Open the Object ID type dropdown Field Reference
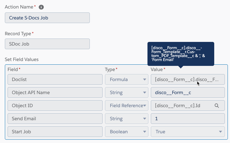The image size is (230, 143). tap(127, 106)
